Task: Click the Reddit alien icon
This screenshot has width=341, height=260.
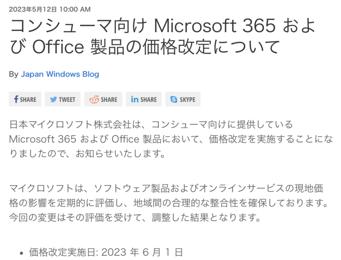Action: 94,99
